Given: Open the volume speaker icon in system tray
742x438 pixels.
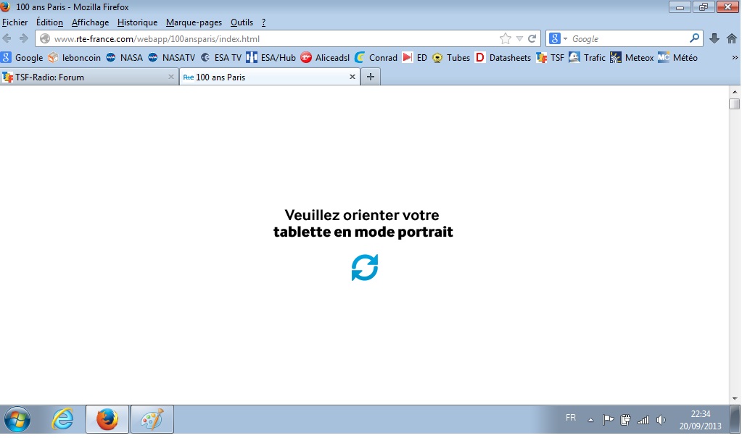Looking at the screenshot, I should [x=661, y=420].
